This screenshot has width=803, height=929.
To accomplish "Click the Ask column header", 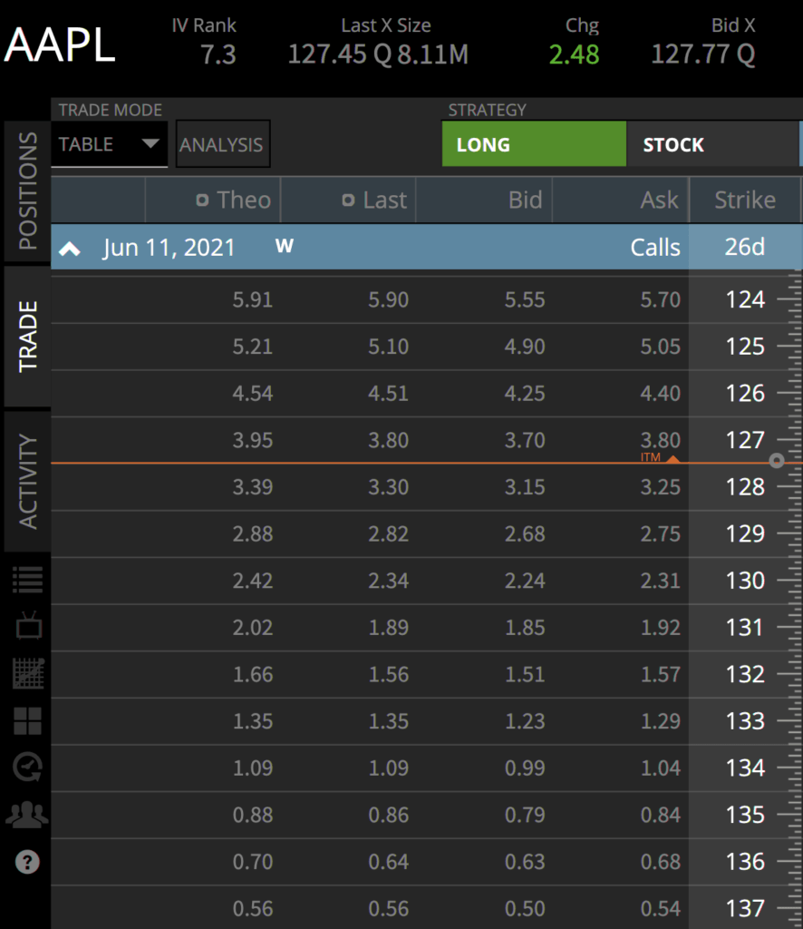I will [659, 200].
